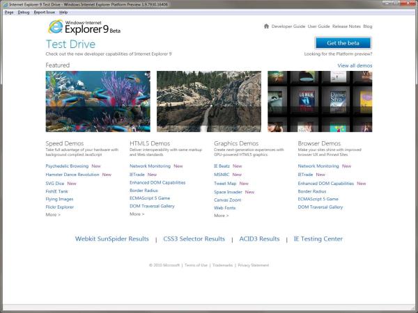Open Network Monitoring under Browser Demos
Viewport: 418px width, 313px height.
(318, 166)
